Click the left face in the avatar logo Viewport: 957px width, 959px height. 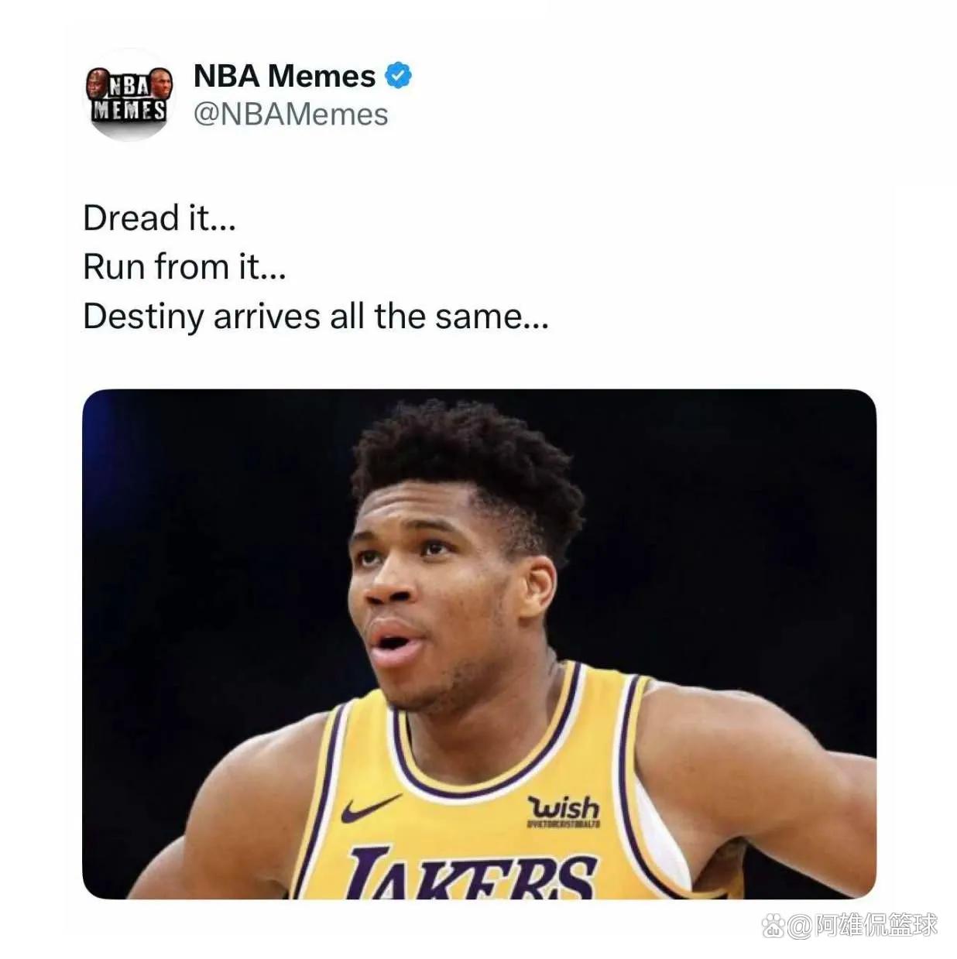coord(96,81)
